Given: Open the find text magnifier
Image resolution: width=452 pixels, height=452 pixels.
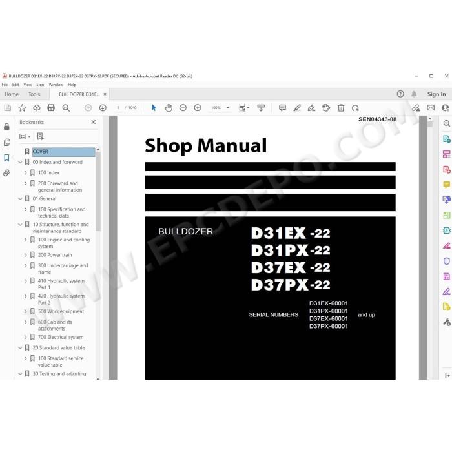Looking at the screenshot, I should click(x=66, y=108).
